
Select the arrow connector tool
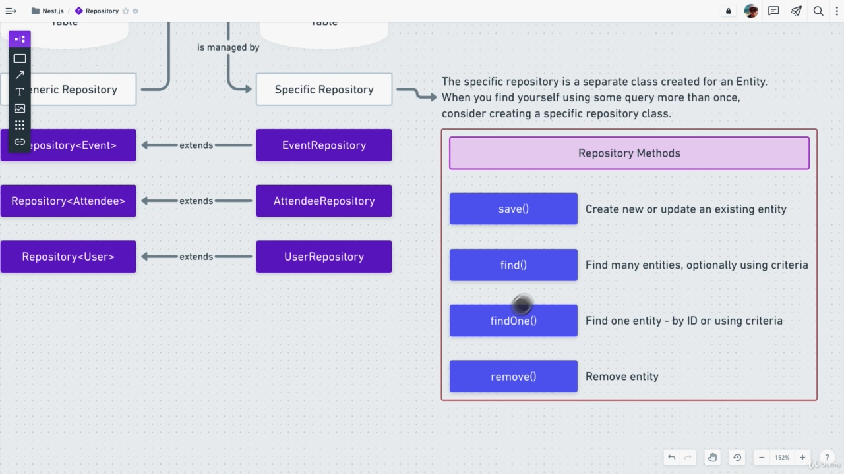click(20, 75)
